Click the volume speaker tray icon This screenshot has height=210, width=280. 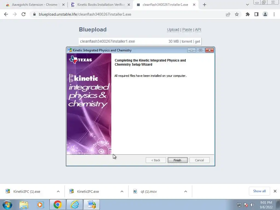(252, 205)
